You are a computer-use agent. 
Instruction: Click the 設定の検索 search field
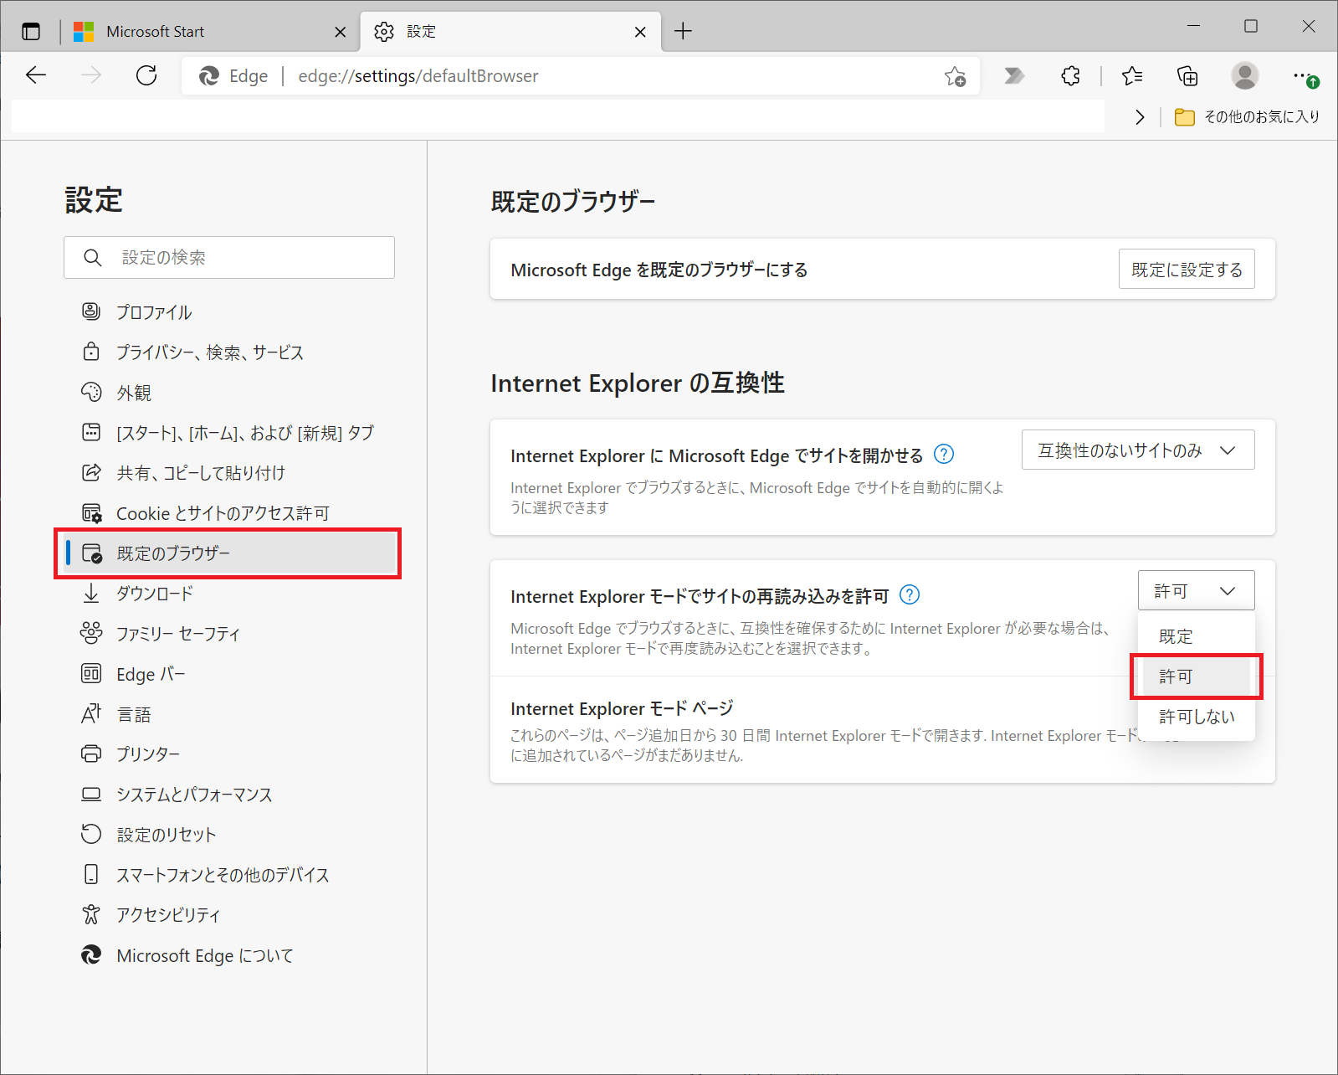click(x=229, y=257)
